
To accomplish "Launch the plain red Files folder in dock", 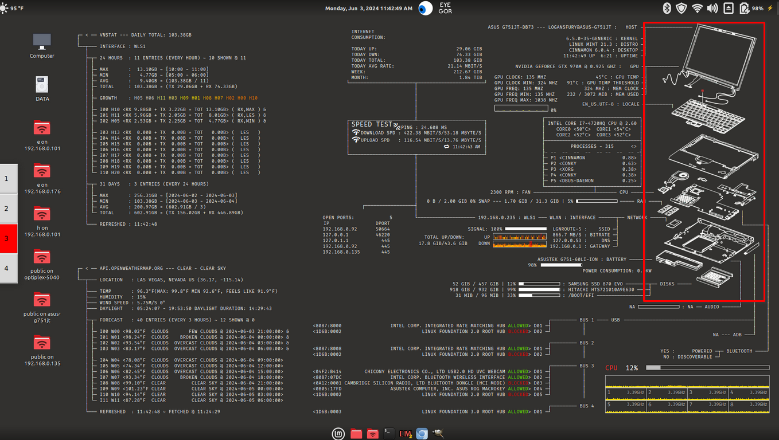I will (x=356, y=434).
